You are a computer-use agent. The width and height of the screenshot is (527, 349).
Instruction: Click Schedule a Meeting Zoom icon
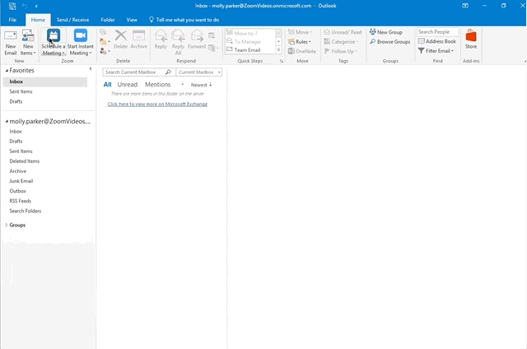pyautogui.click(x=54, y=35)
